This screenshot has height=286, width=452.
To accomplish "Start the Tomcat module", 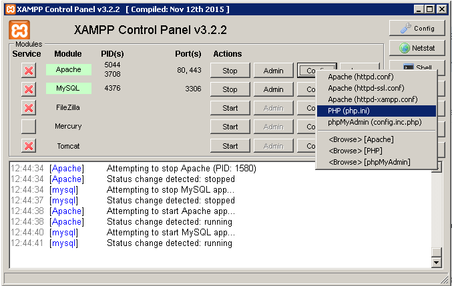I will pos(230,146).
